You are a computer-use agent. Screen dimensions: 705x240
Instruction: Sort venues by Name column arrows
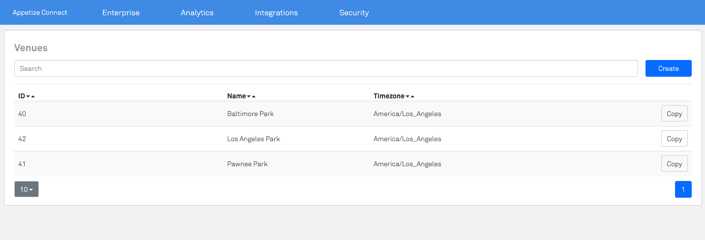[x=251, y=96]
